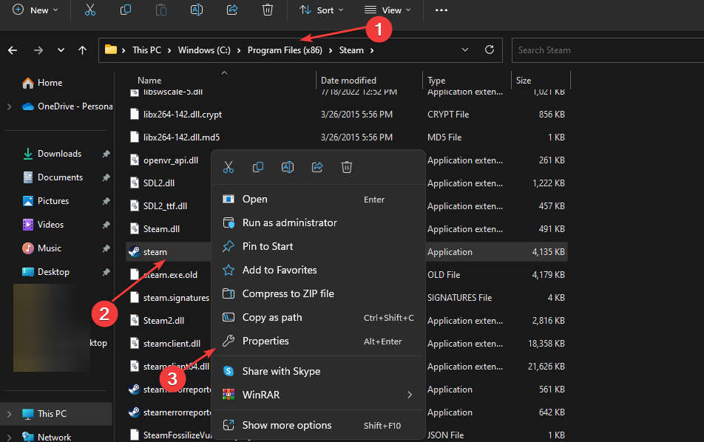The height and width of the screenshot is (442, 704).
Task: Unpin Documents using its pin icon
Action: coord(106,177)
